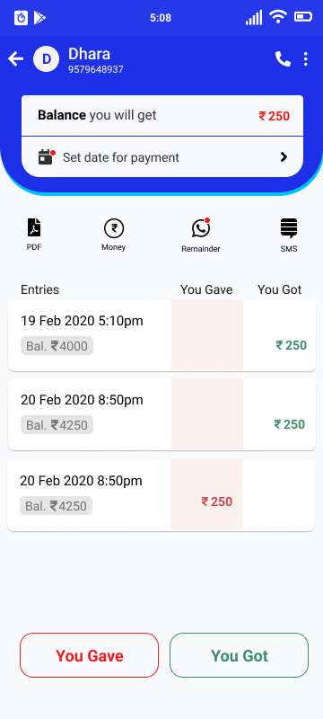Viewport: 323px width, 719px height.
Task: Tap the green You Got button
Action: tap(240, 655)
